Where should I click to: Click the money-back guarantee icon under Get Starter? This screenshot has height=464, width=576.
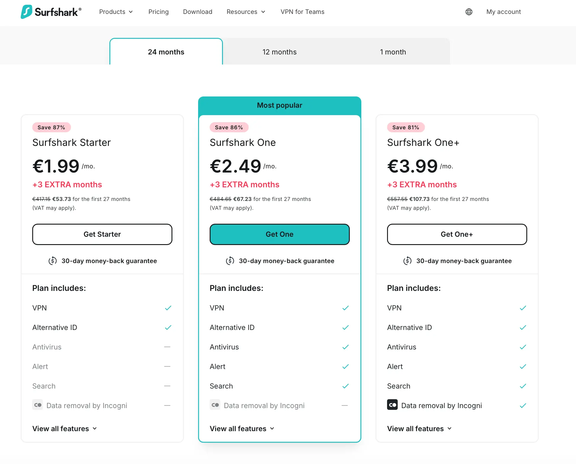click(53, 261)
